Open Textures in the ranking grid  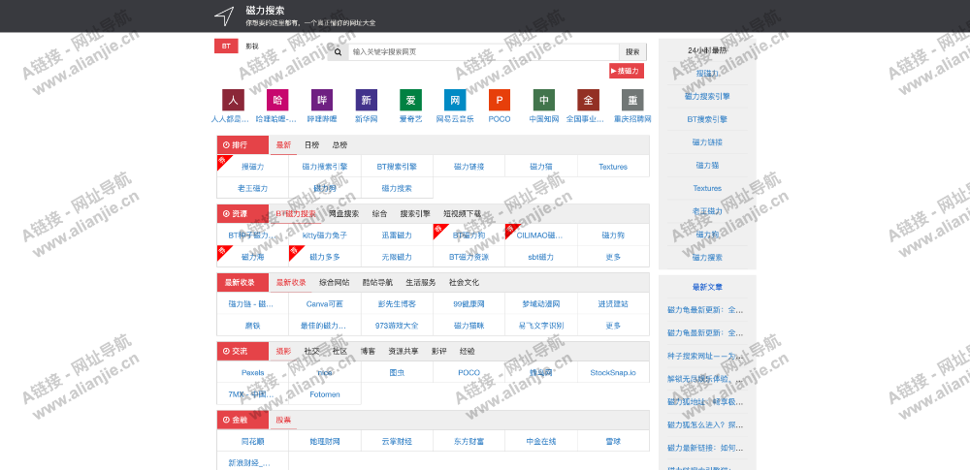tap(613, 167)
